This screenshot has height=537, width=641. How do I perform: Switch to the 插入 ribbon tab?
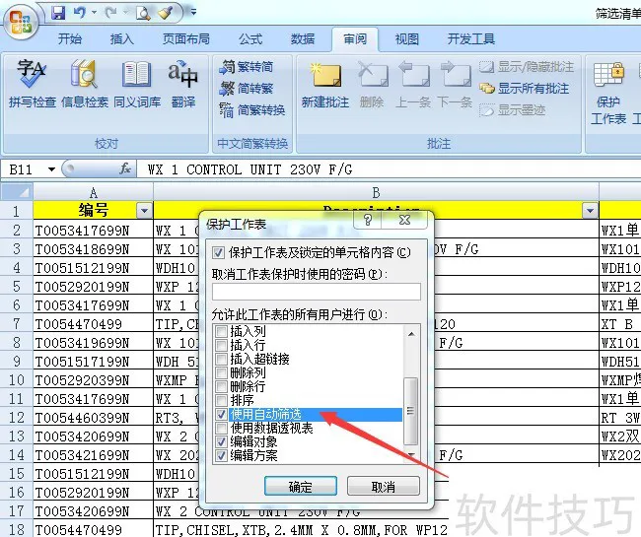(122, 39)
